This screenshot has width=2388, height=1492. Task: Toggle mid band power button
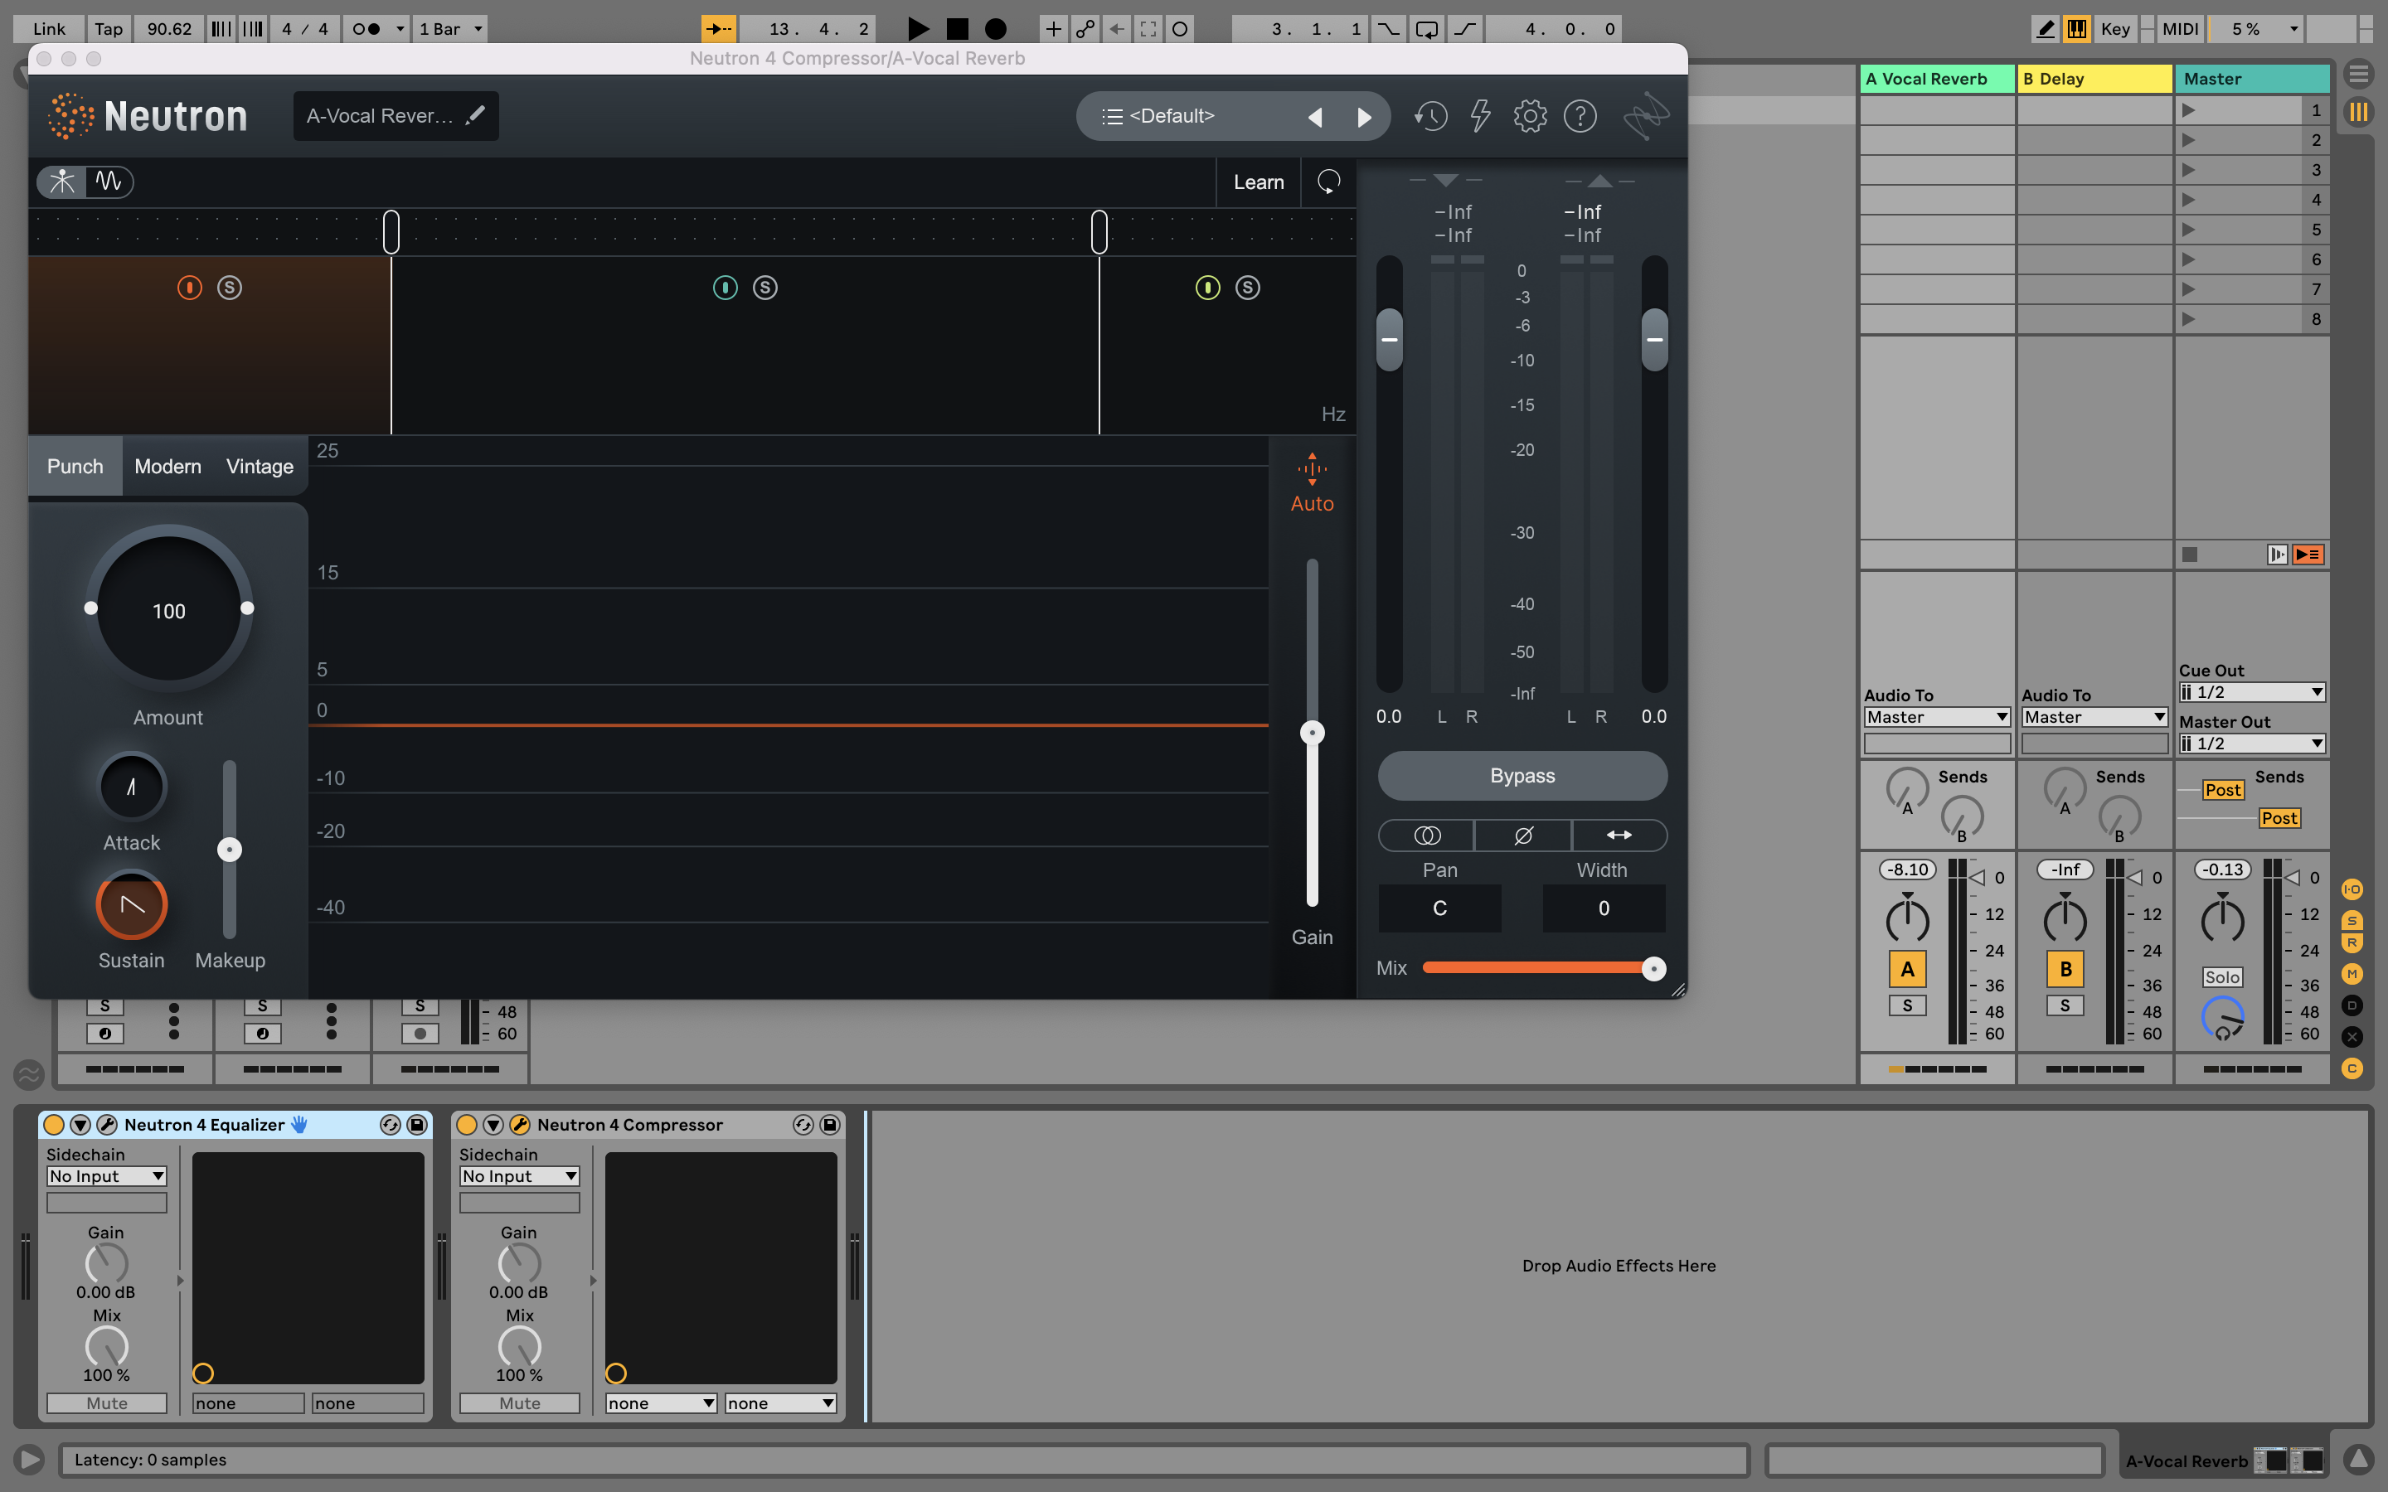tap(725, 288)
